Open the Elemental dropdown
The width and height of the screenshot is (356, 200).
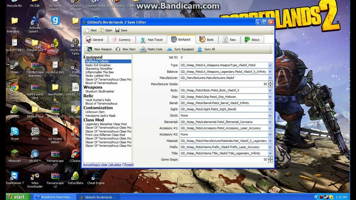pyautogui.click(x=270, y=122)
